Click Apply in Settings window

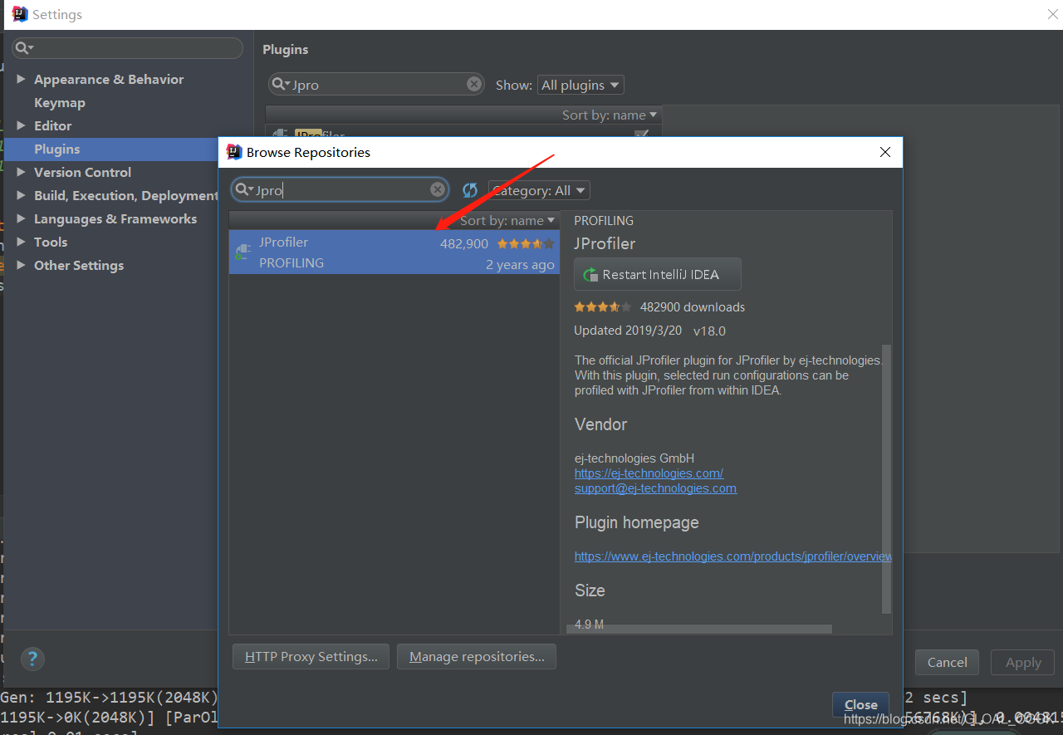pyautogui.click(x=1023, y=662)
